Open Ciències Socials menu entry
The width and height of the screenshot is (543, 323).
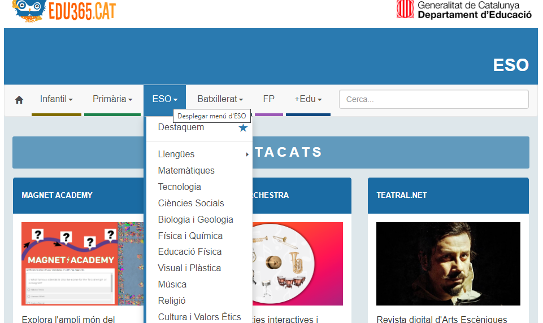click(x=191, y=203)
